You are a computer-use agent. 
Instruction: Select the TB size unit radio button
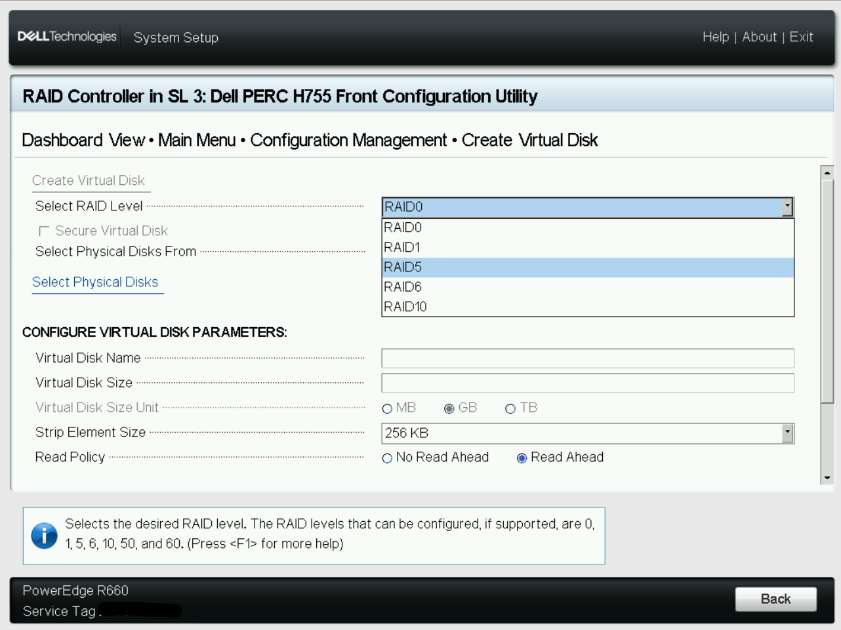[510, 408]
